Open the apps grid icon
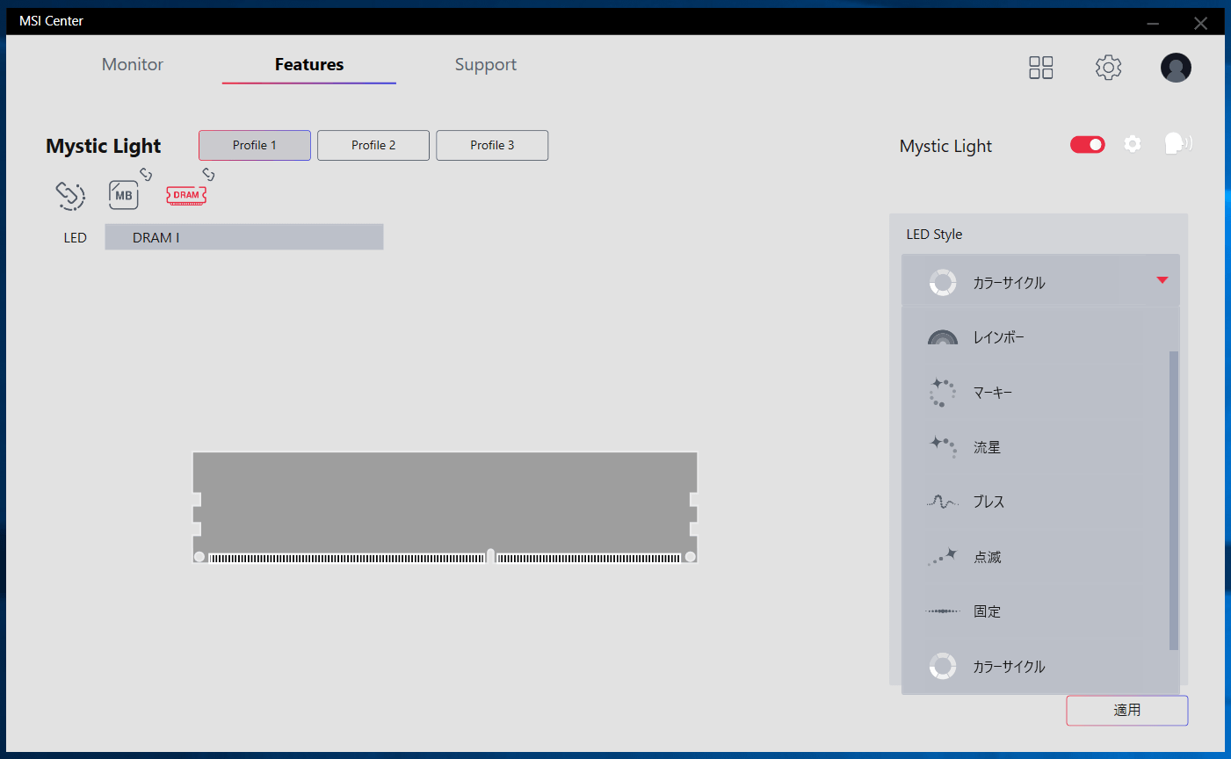The width and height of the screenshot is (1231, 759). 1041,68
